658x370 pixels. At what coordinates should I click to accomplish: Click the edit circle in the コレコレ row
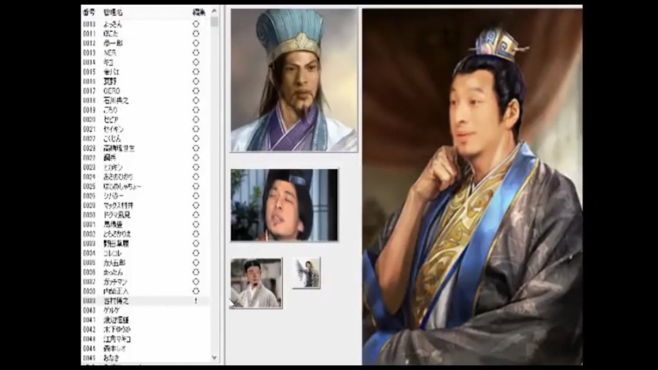196,253
